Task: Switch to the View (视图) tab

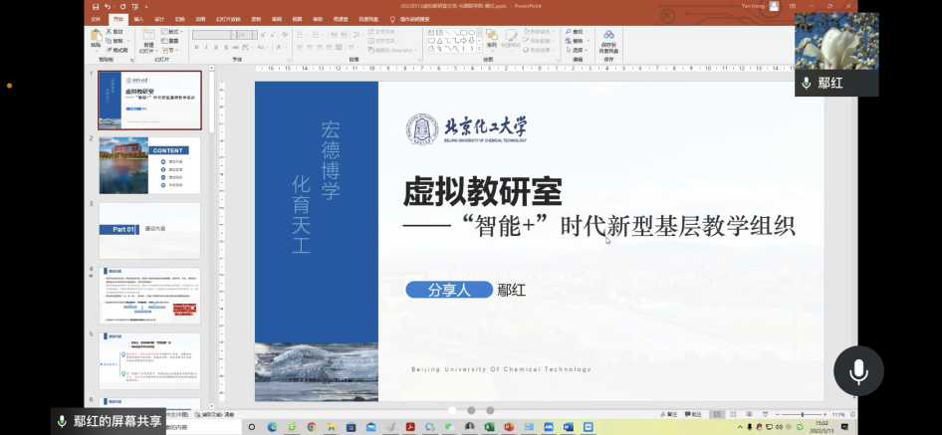Action: tap(297, 19)
